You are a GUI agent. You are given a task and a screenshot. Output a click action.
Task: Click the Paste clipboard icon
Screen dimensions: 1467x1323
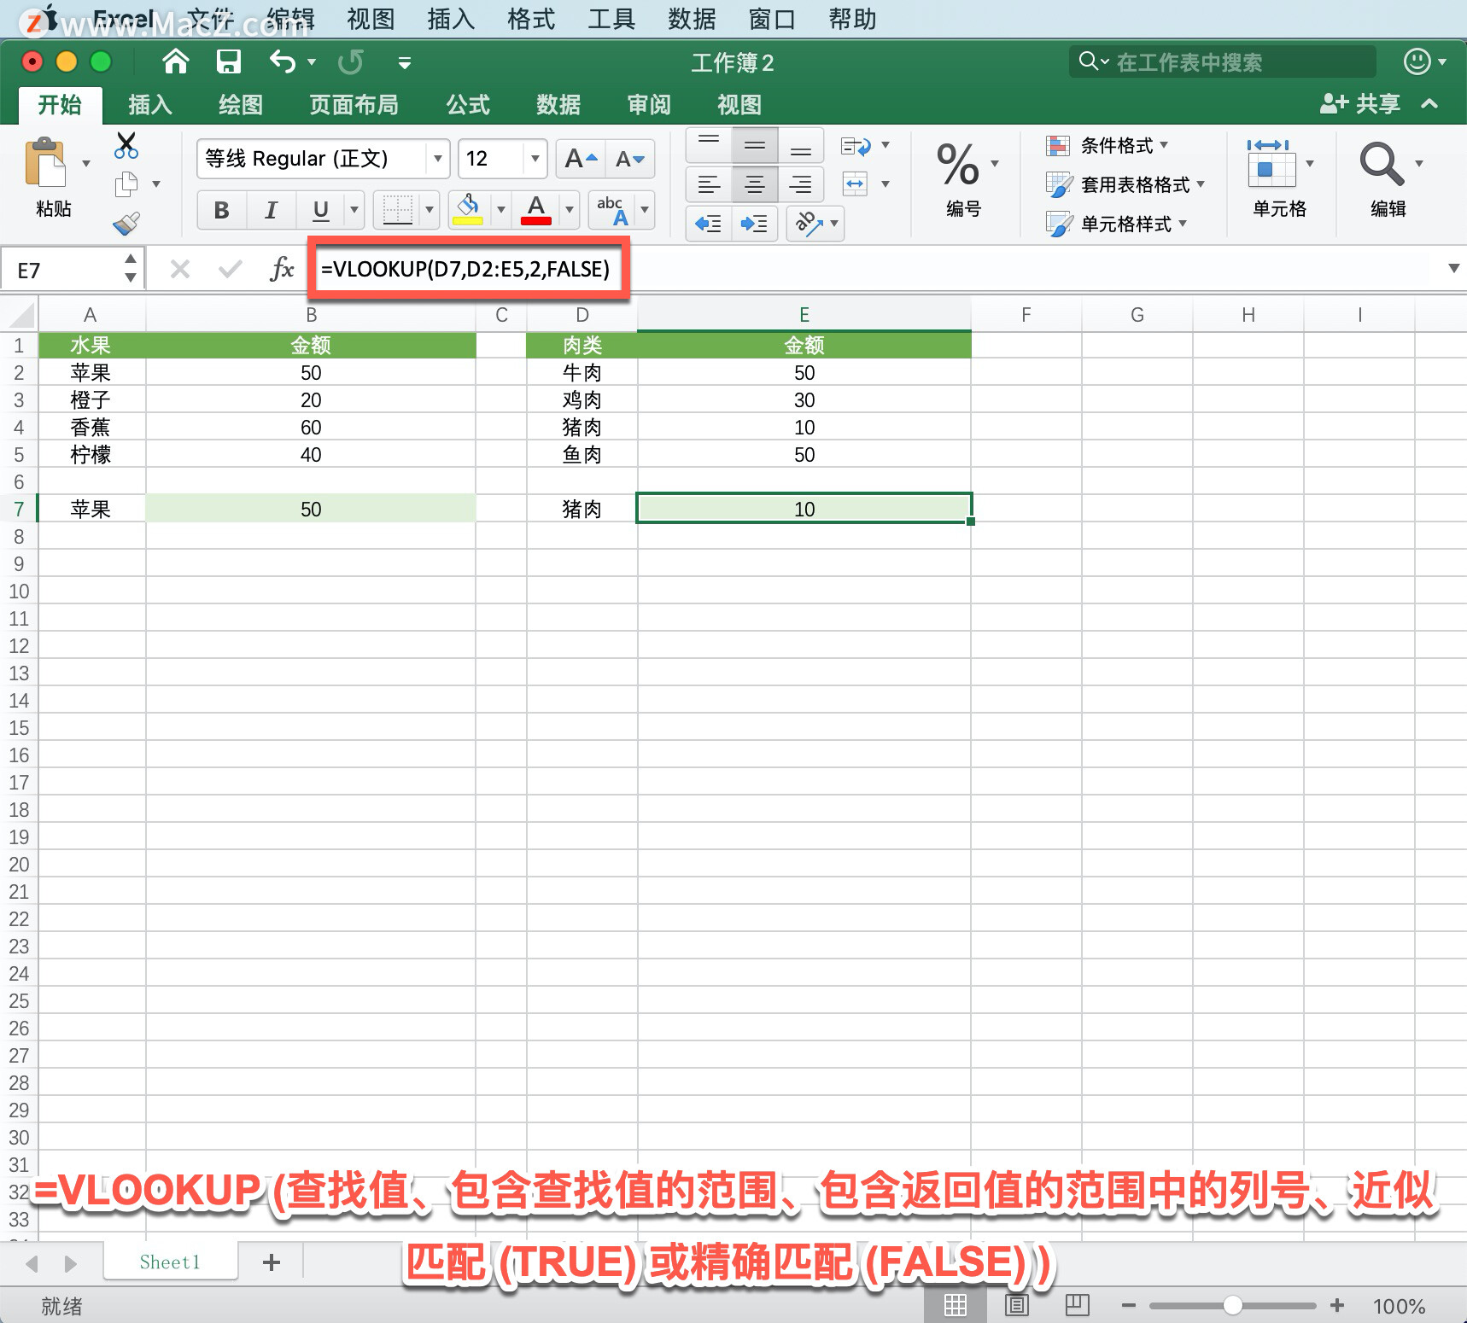tap(46, 163)
